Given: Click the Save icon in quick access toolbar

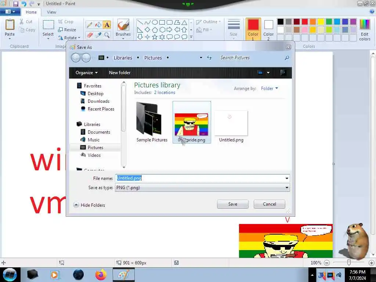Looking at the screenshot, I should pos(15,4).
